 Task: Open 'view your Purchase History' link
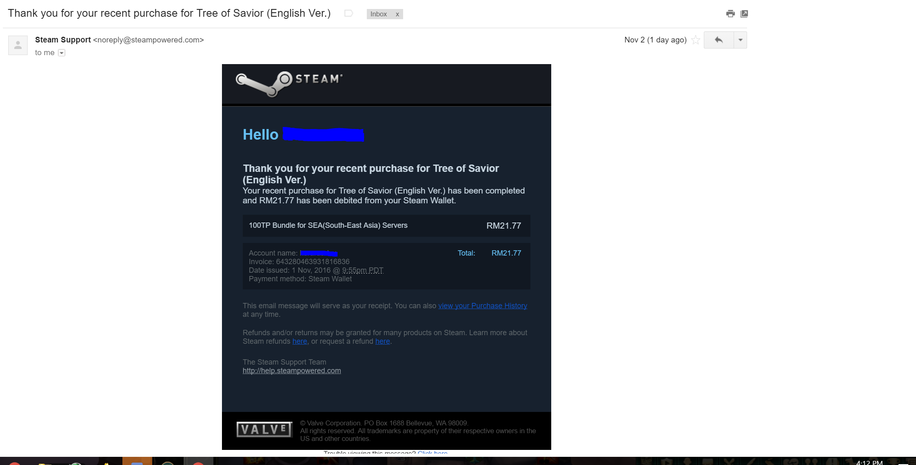tap(483, 306)
